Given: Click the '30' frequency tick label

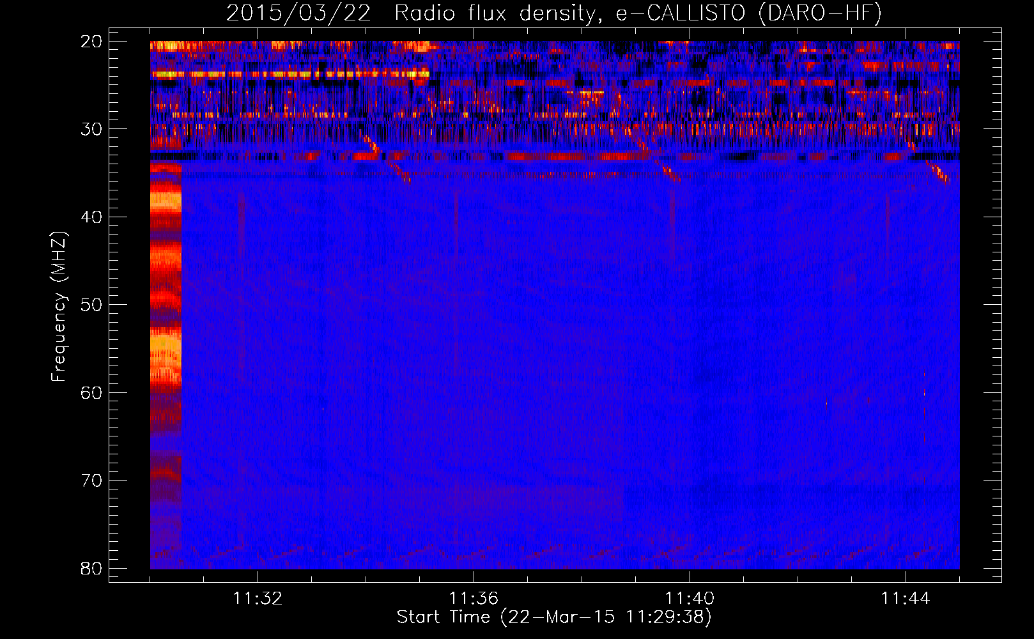Looking at the screenshot, I should click(91, 129).
